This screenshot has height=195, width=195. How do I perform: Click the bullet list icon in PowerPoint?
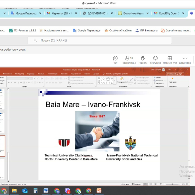[47, 79]
